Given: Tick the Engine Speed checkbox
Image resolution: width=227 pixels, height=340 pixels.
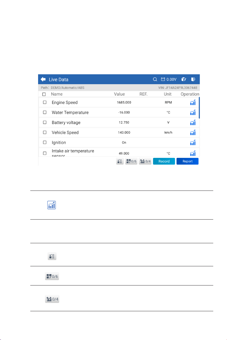Looking at the screenshot, I should point(45,102).
